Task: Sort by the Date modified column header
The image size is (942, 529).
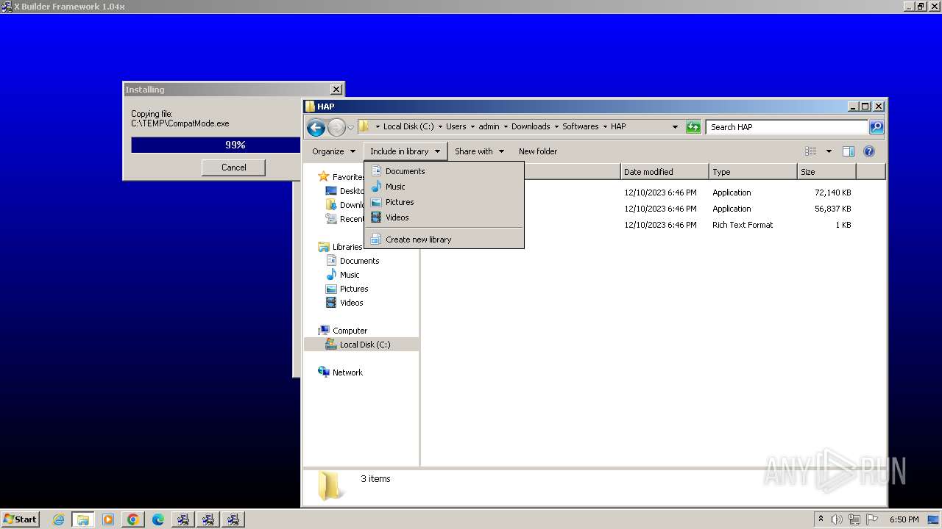Action: (665, 172)
